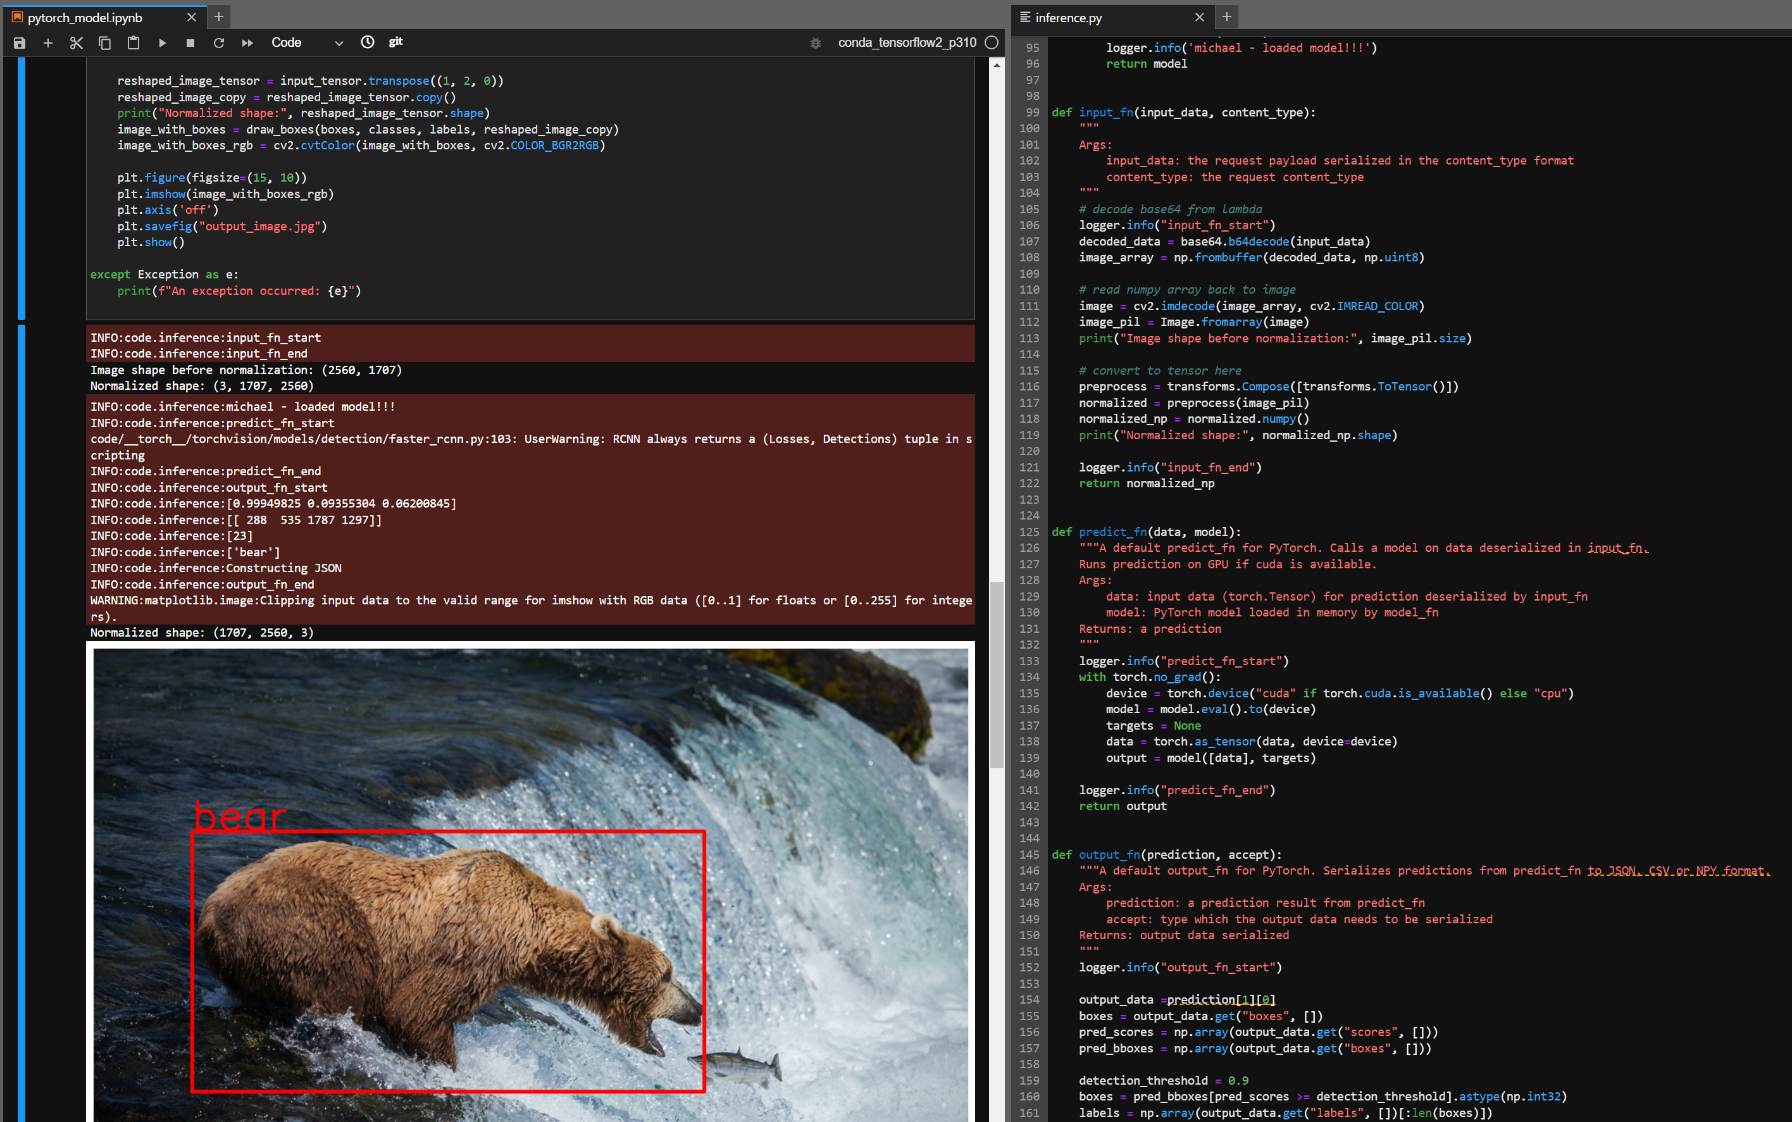This screenshot has height=1122, width=1792.
Task: Copy the selected cell
Action: point(104,43)
